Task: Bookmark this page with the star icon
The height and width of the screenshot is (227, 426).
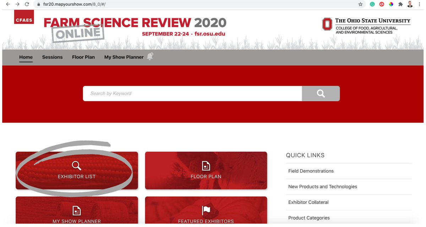Action: 360,4
